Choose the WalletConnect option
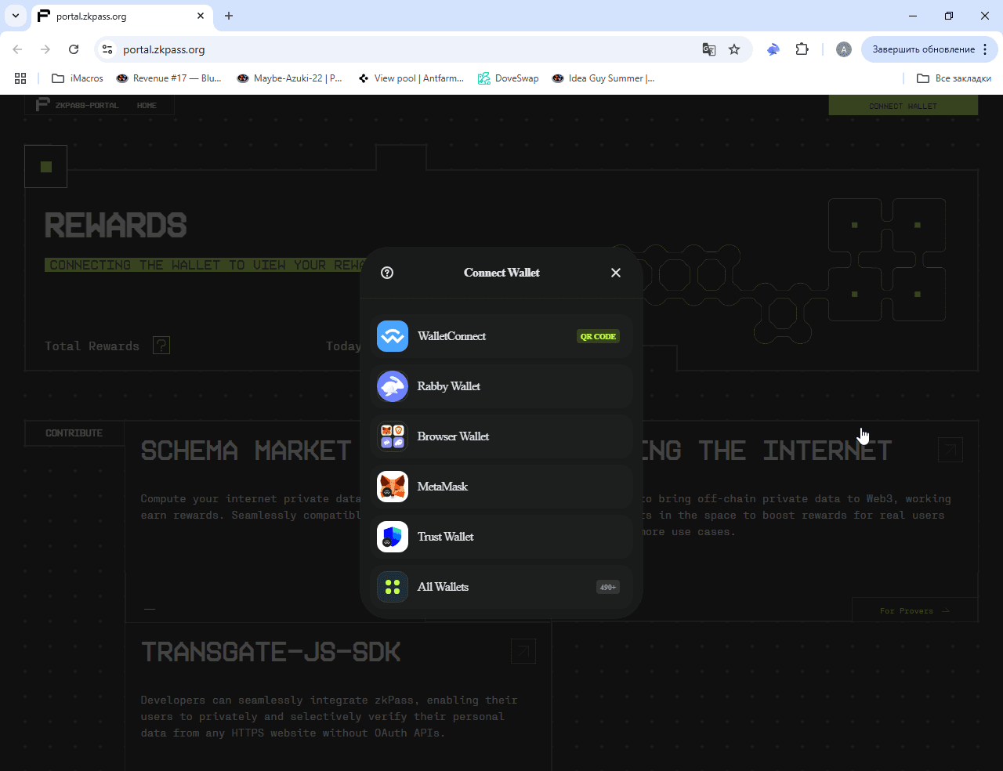1003x771 pixels. pyautogui.click(x=501, y=336)
